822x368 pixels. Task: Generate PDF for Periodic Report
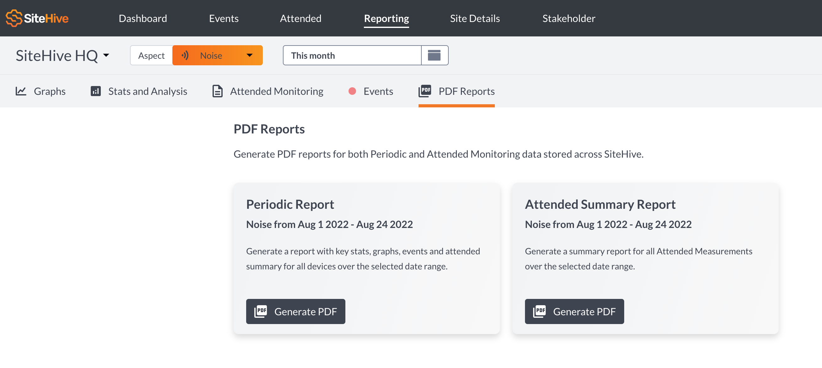point(295,311)
